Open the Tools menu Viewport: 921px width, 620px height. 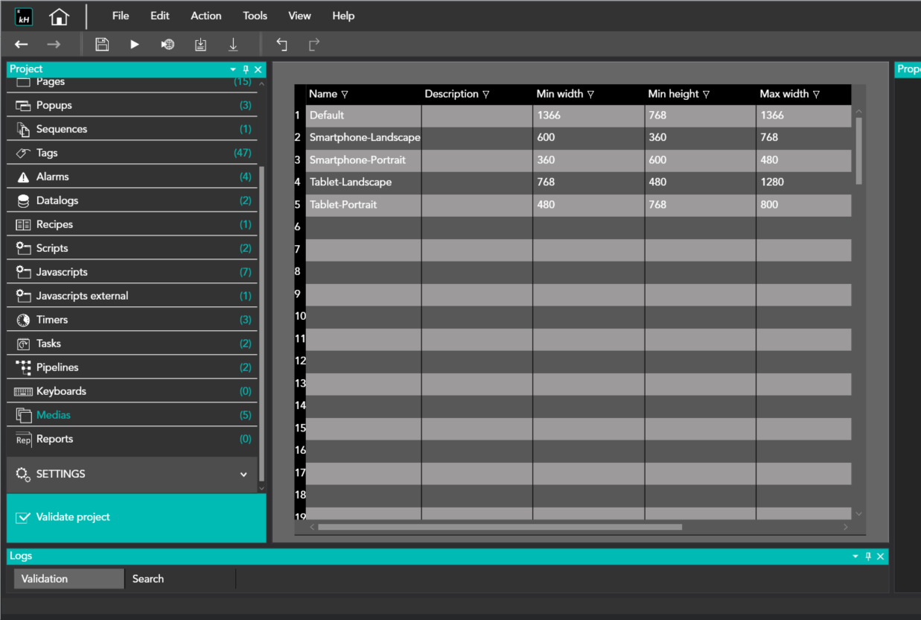(255, 16)
